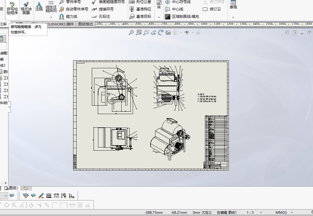The height and width of the screenshot is (216, 313).
Task: Click Auto Balloon (自动零件序号)
Action: coord(74,9)
